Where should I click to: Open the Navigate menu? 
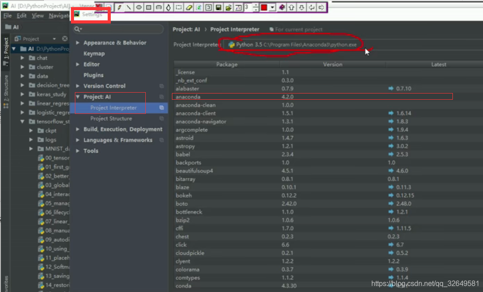pyautogui.click(x=59, y=16)
